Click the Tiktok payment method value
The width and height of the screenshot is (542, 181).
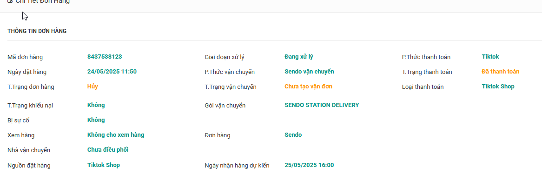[x=490, y=56]
